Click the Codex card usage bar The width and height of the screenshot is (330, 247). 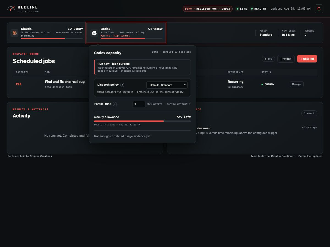tap(131, 38)
